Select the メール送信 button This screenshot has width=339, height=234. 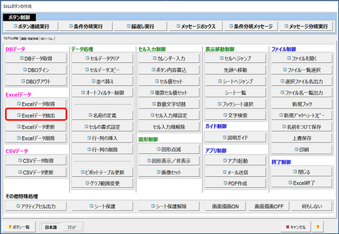click(x=235, y=172)
